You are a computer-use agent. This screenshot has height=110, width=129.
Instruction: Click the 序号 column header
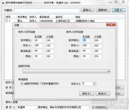click(x=11, y=17)
